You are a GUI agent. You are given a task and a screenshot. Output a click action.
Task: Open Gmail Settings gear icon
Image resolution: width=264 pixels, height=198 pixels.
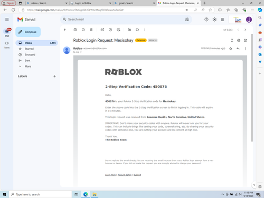pyautogui.click(x=214, y=20)
